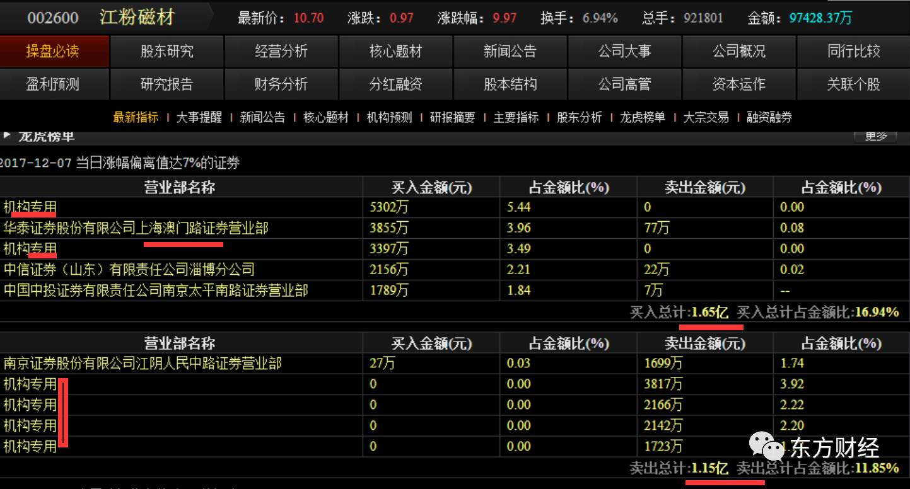Click sell amount 2142万
Viewport: 910px width, 489px height.
click(663, 426)
